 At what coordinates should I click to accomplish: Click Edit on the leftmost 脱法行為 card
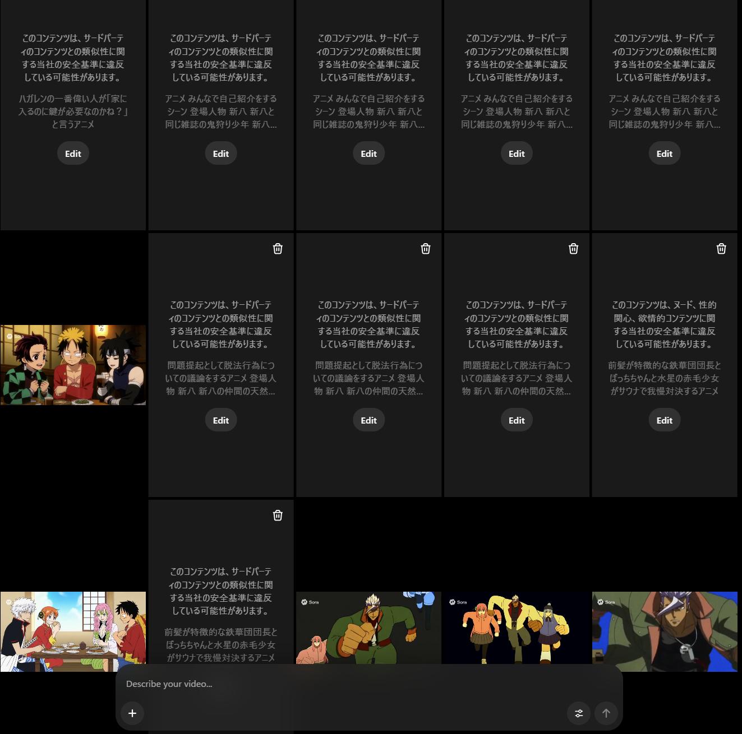[x=221, y=420]
